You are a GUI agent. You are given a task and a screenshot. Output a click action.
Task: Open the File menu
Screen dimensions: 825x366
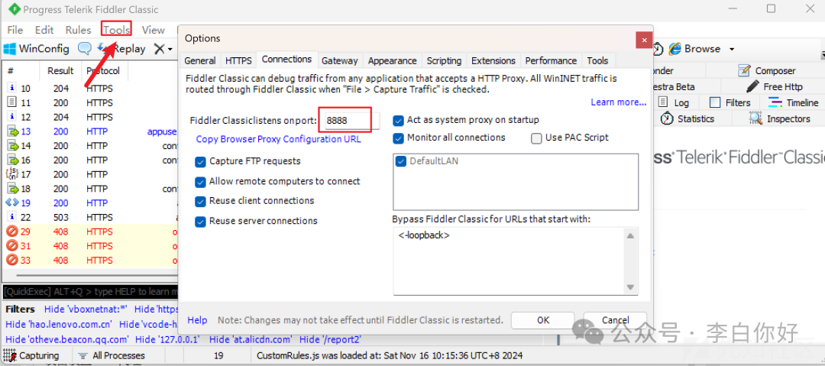[x=15, y=30]
